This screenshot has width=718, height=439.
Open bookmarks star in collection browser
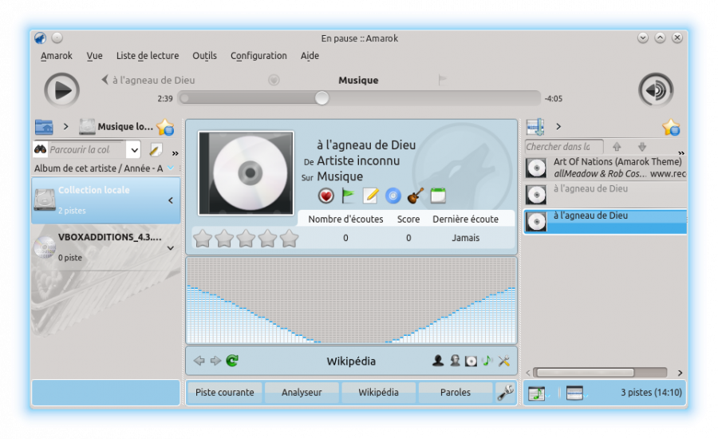click(x=165, y=127)
